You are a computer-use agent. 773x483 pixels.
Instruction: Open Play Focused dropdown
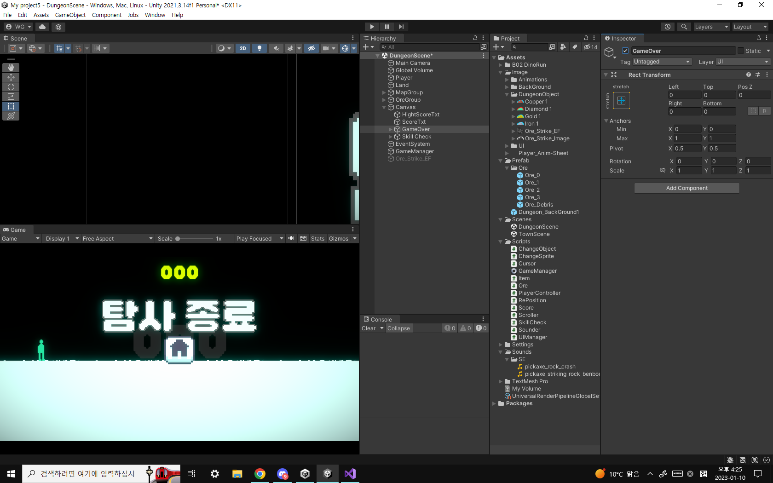[260, 239]
